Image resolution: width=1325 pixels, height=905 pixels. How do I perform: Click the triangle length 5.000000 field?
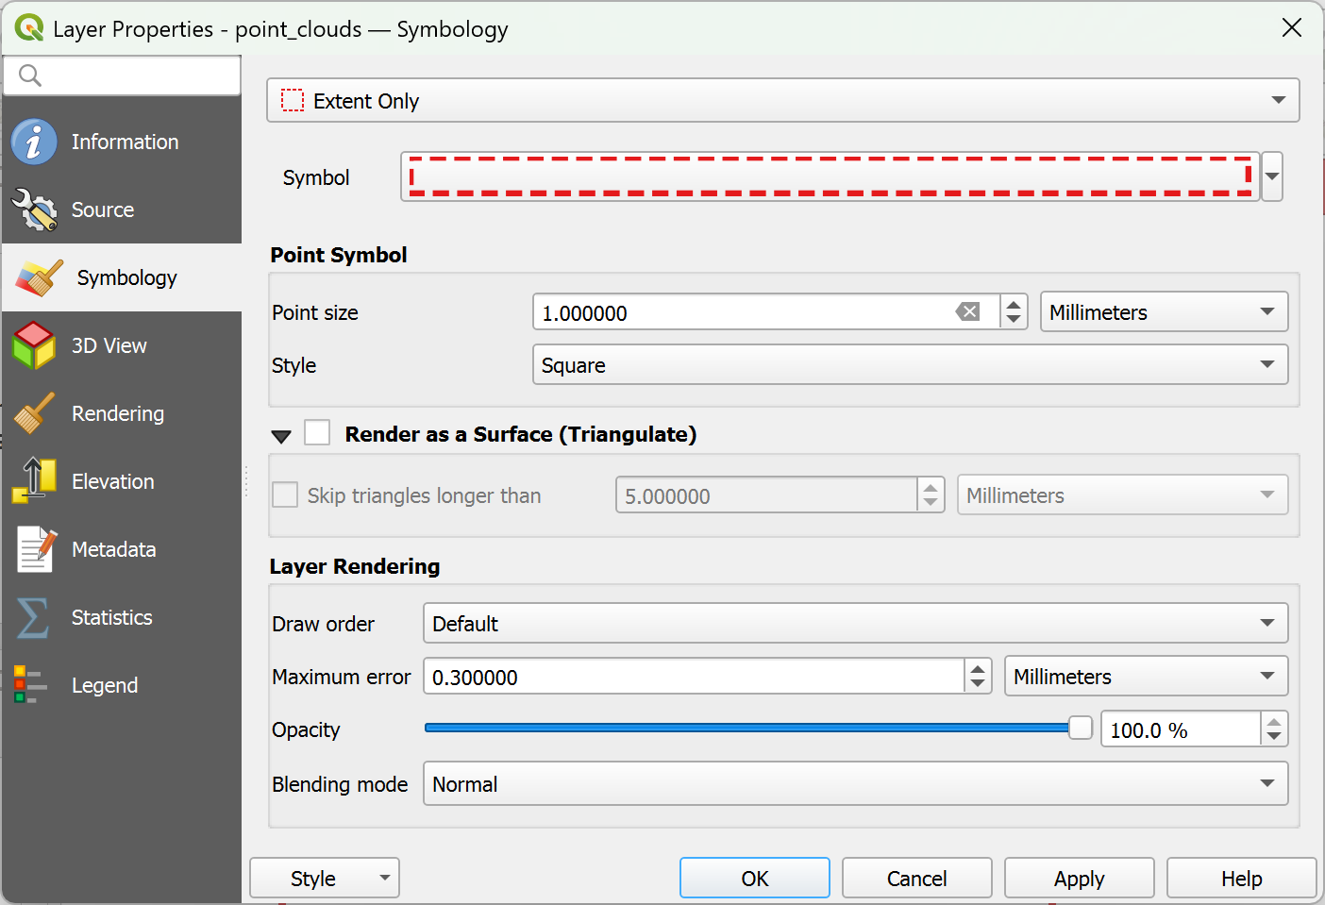click(766, 494)
